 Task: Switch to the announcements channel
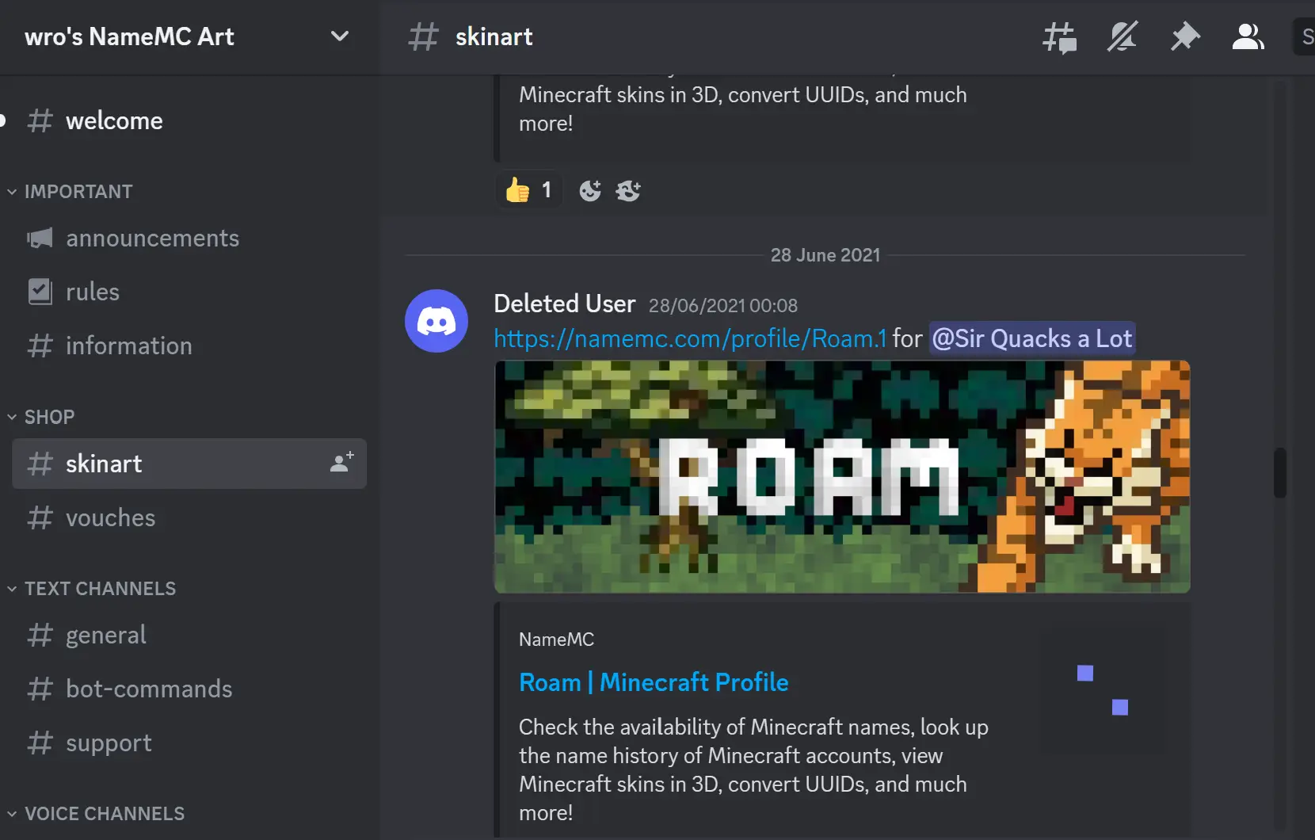[152, 239]
